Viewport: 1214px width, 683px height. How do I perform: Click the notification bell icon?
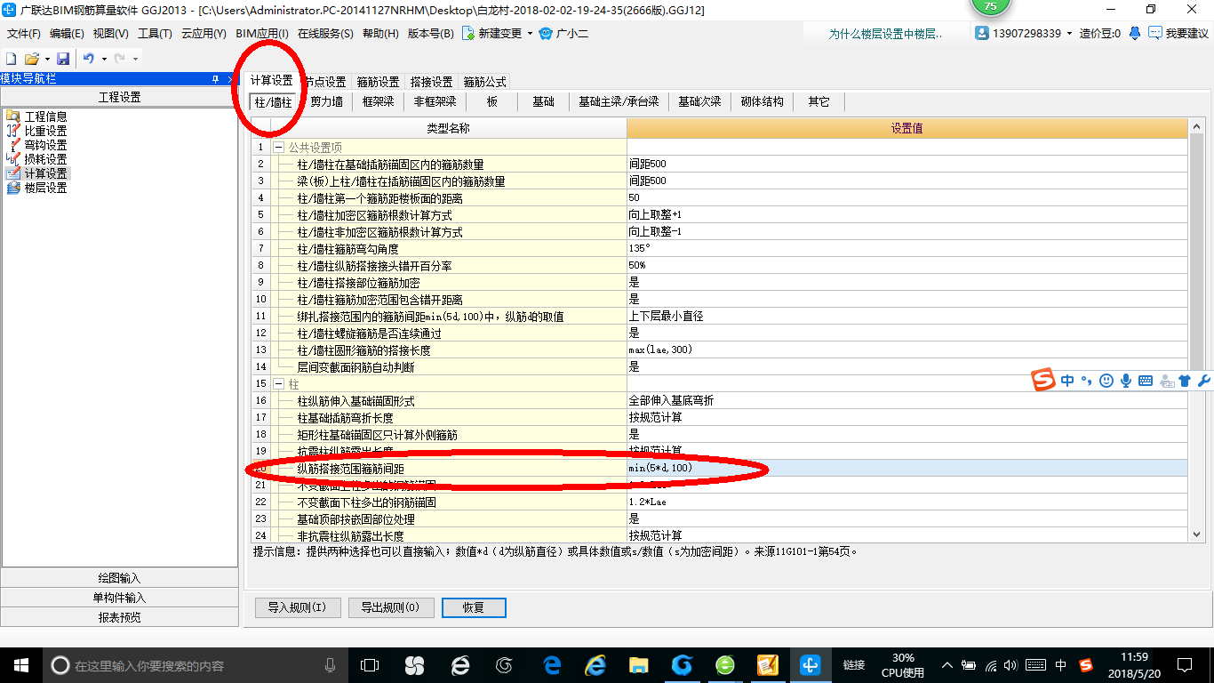pyautogui.click(x=1135, y=33)
